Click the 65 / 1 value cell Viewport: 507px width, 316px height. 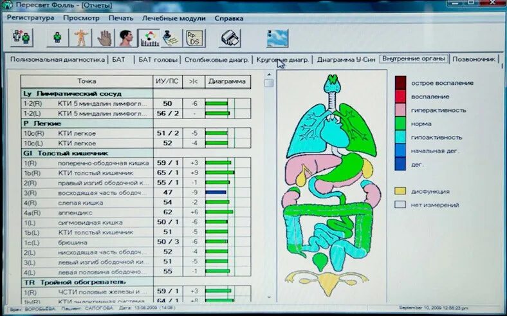(x=168, y=172)
